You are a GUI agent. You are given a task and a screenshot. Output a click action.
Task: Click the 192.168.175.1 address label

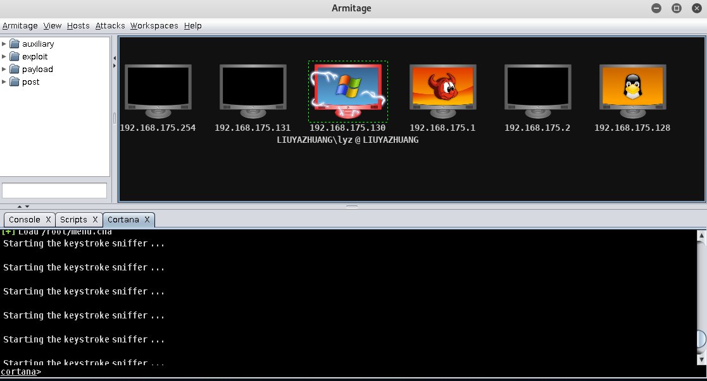pyautogui.click(x=442, y=128)
